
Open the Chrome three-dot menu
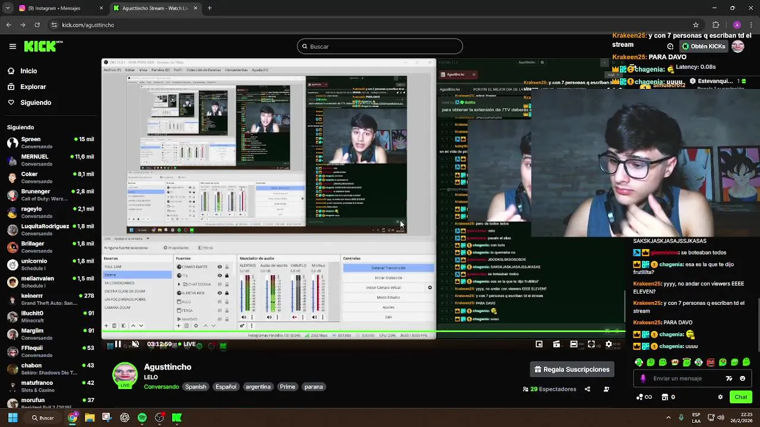coord(751,25)
